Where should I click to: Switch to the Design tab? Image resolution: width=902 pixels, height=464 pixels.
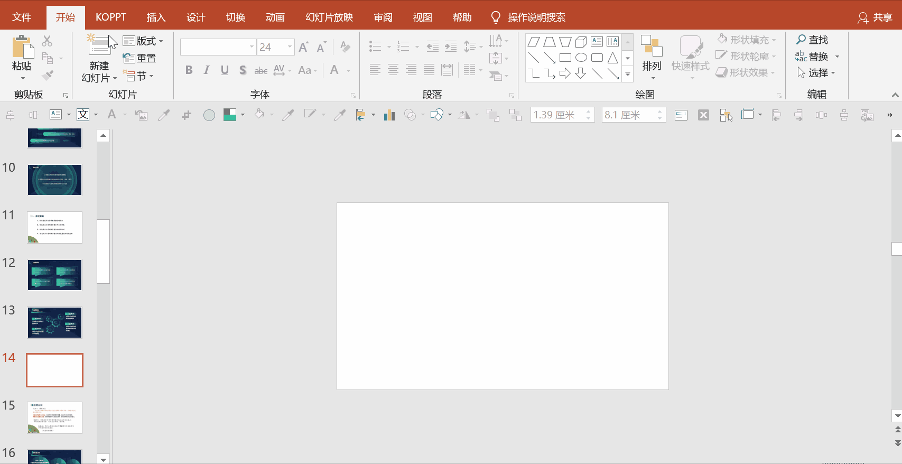[196, 17]
